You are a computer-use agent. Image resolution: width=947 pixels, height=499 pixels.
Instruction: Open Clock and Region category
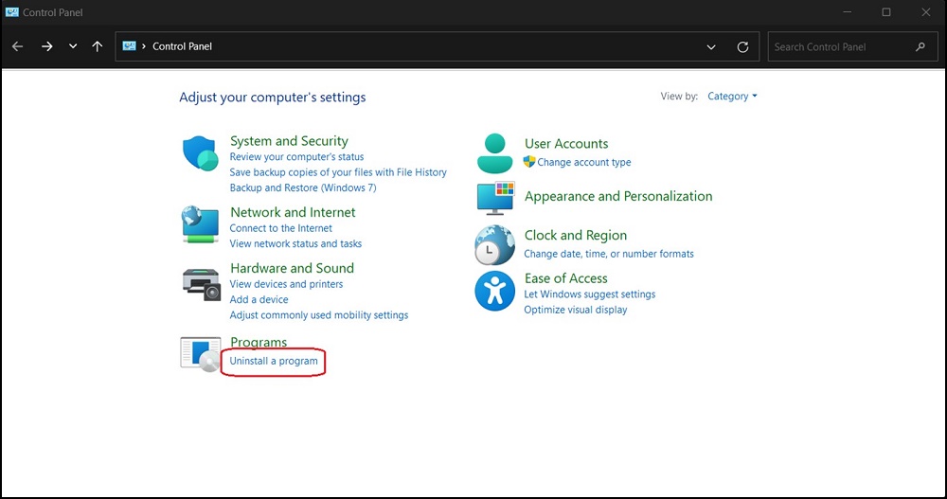tap(576, 235)
